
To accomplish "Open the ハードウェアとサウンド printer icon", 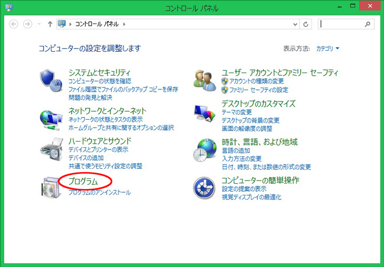I will click(x=52, y=149).
